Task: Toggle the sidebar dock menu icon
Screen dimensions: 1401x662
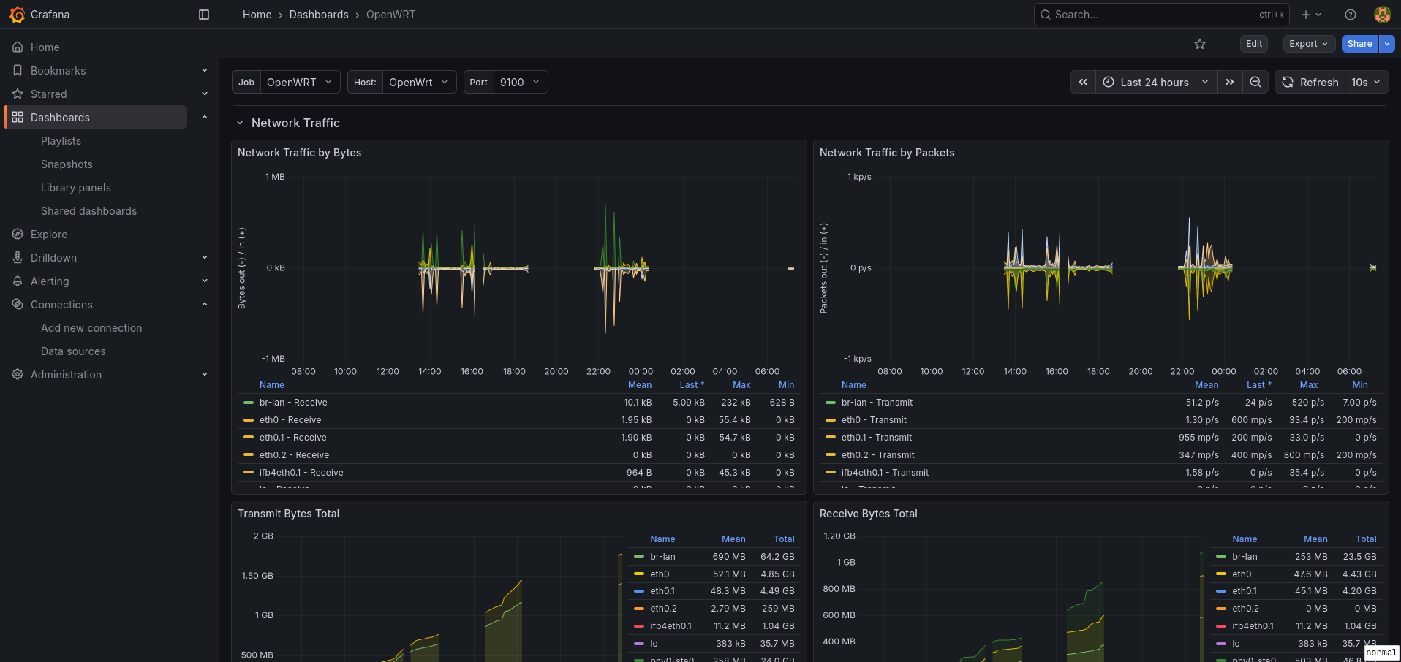Action: (204, 15)
